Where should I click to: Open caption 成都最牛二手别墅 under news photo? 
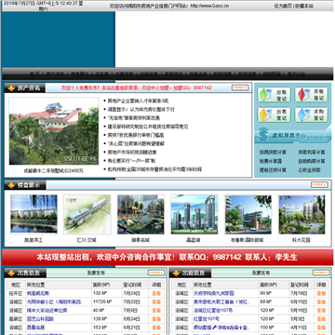[x=54, y=171]
